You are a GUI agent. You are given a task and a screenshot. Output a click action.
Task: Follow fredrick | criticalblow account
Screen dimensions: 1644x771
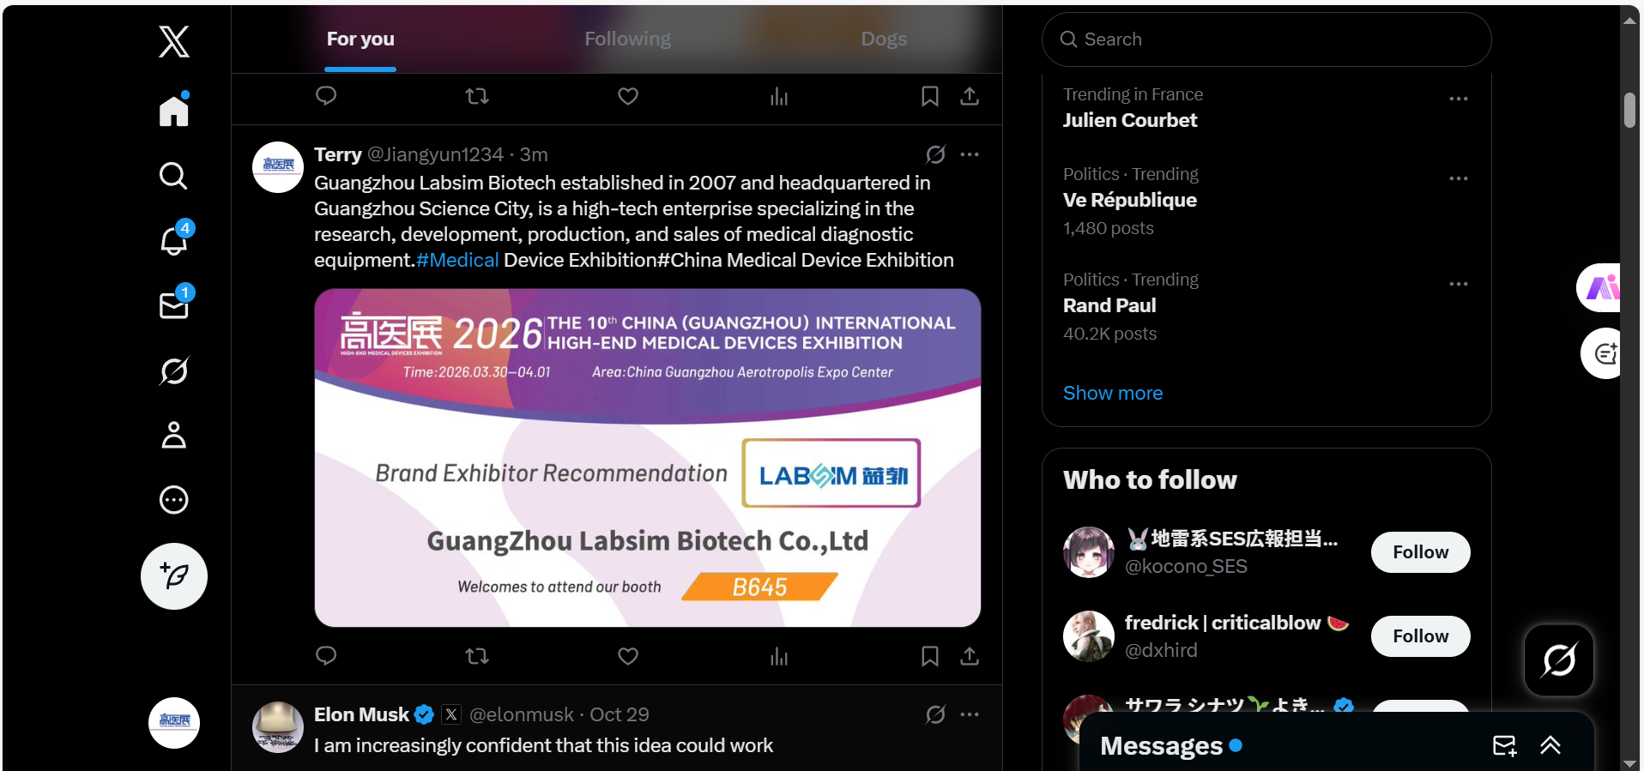[1420, 636]
